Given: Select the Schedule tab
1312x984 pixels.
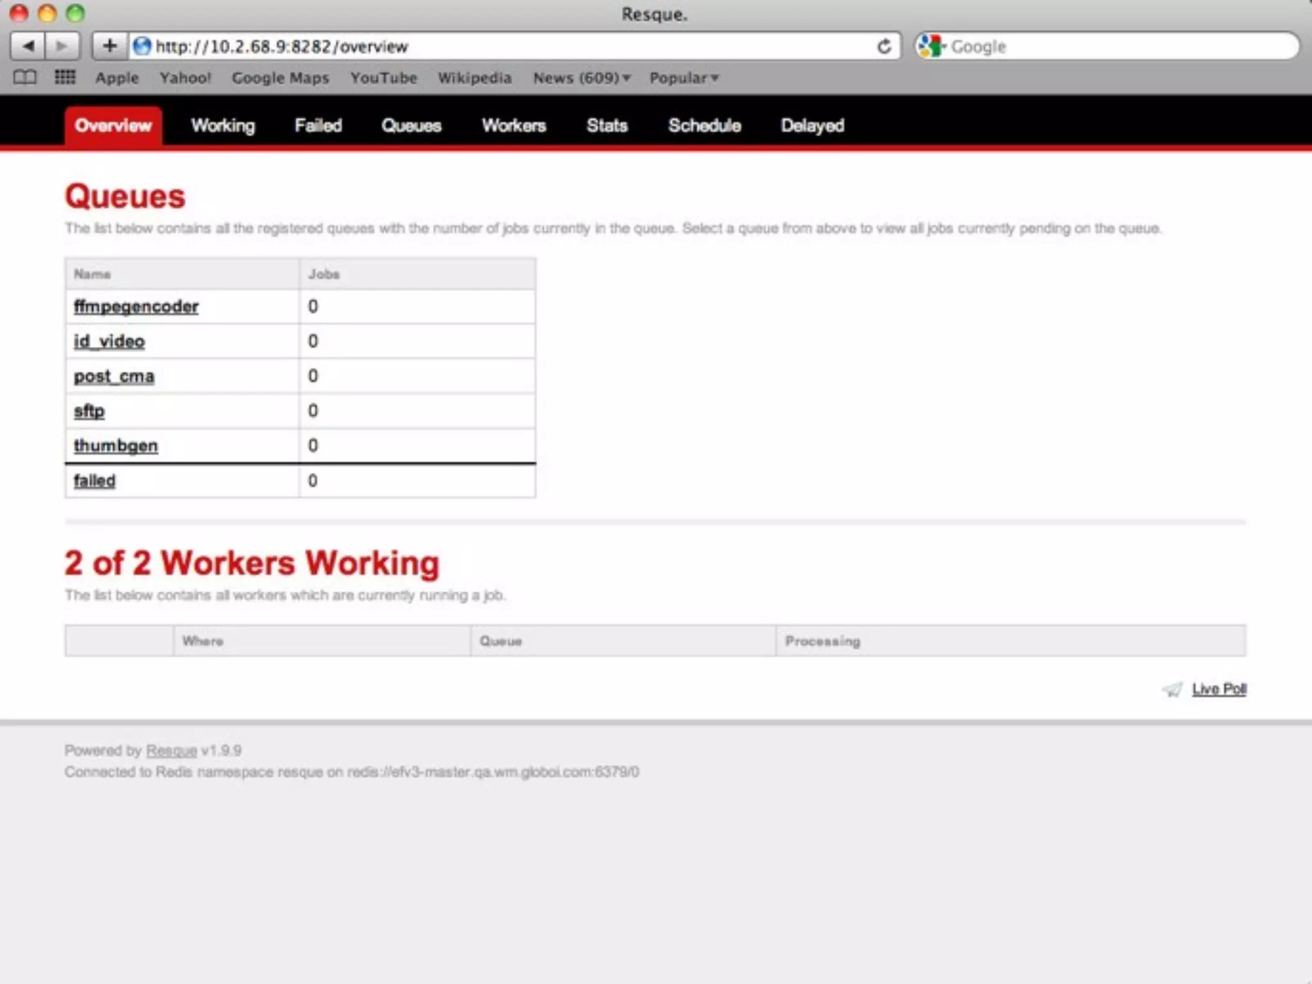Looking at the screenshot, I should (704, 126).
